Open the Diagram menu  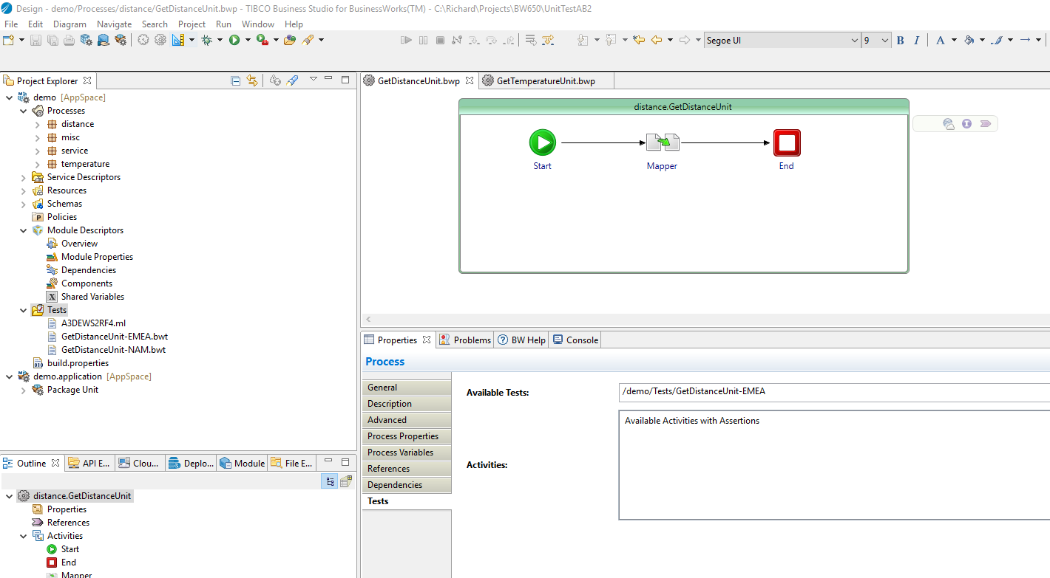point(70,24)
